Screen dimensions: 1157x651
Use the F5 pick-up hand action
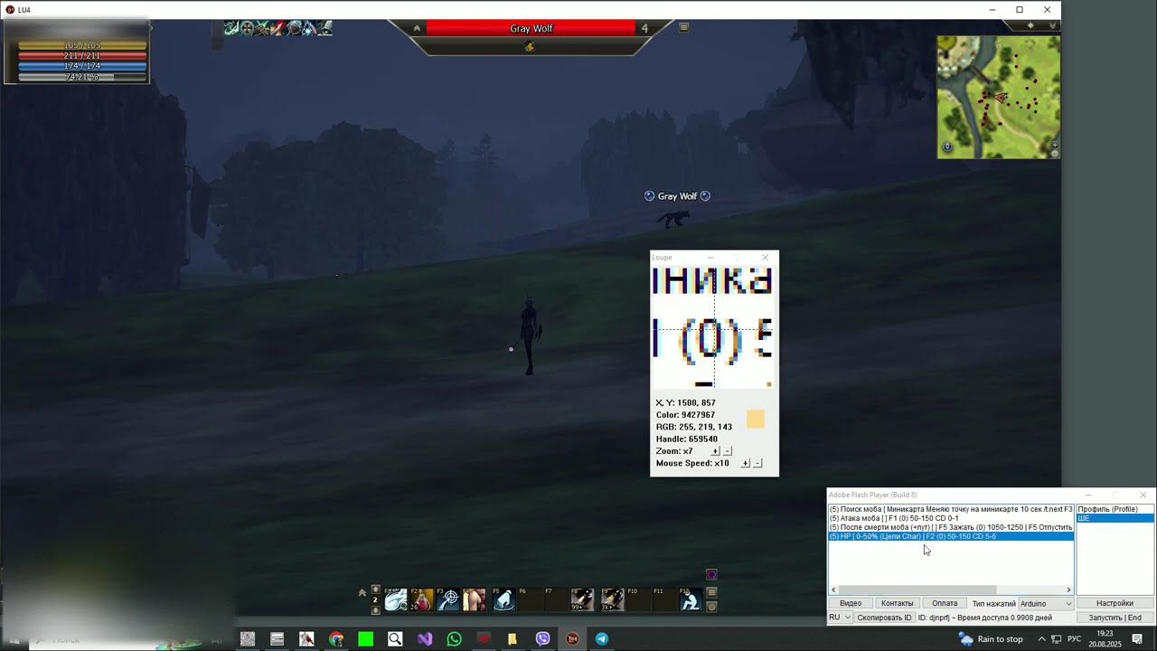[x=503, y=599]
